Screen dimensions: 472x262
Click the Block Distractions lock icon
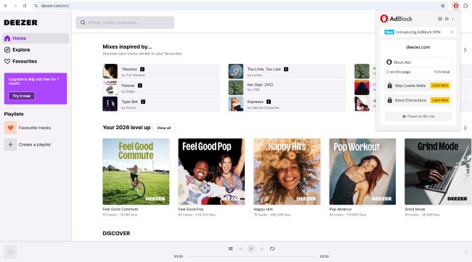(389, 100)
